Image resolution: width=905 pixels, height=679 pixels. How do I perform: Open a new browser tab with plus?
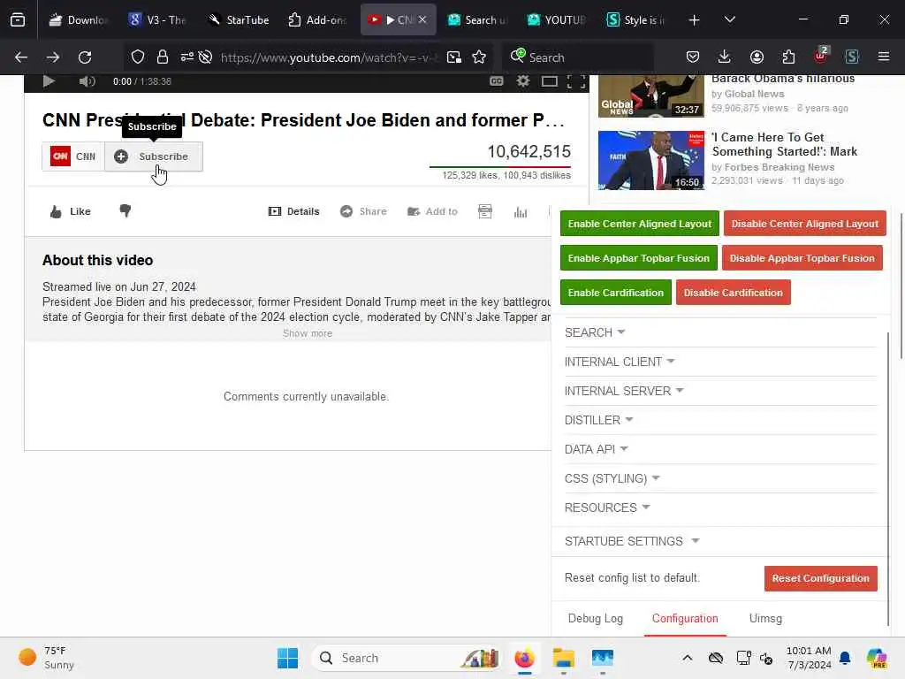coord(694,20)
